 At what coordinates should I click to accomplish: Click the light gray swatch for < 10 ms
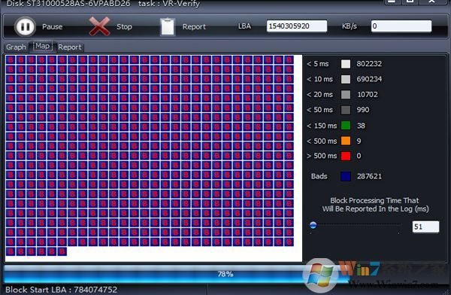coord(346,79)
